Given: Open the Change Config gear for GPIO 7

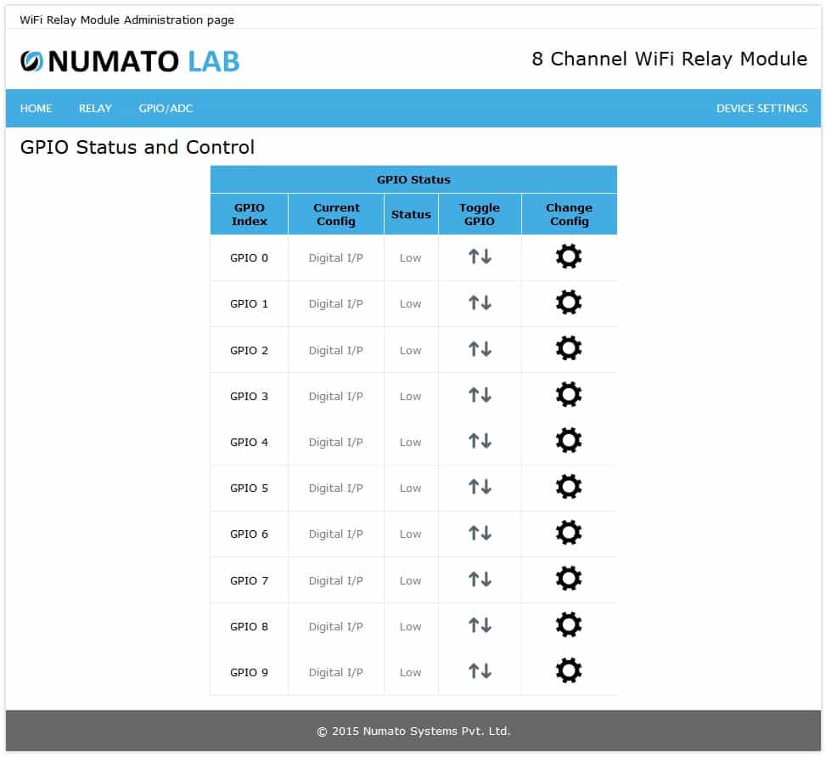Looking at the screenshot, I should click(569, 579).
